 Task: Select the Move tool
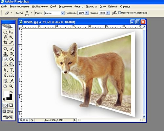pos(11,32)
